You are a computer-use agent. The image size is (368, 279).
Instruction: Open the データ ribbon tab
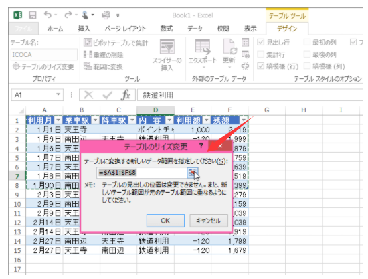tap(195, 29)
